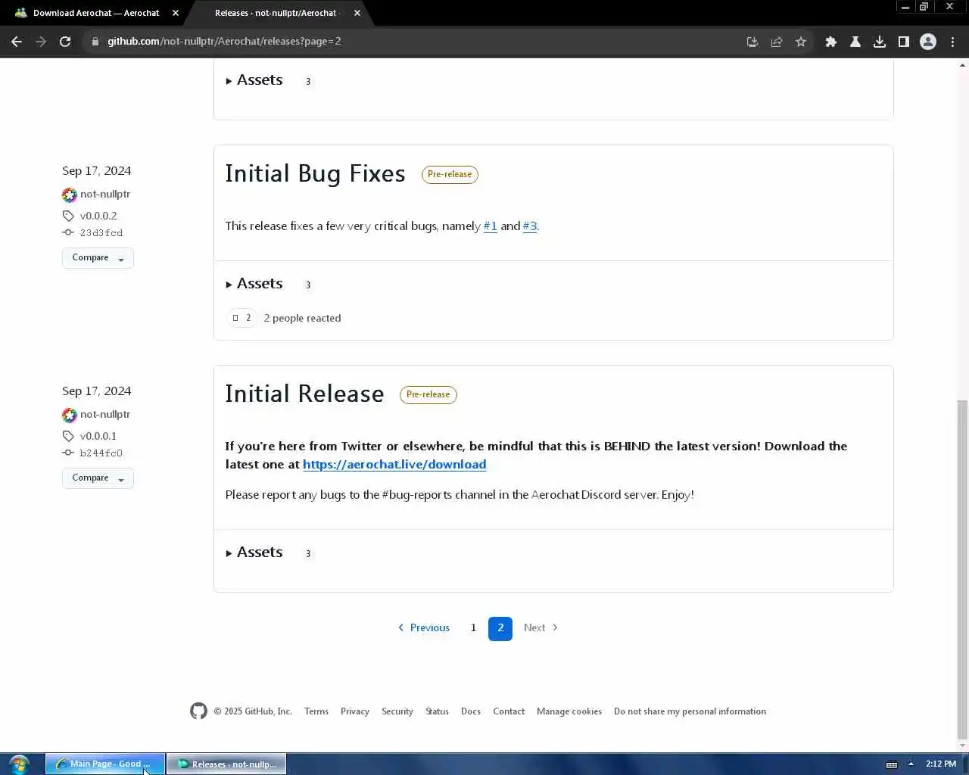
Task: Click the page vertical scrollbar thumb
Action: coord(962,569)
